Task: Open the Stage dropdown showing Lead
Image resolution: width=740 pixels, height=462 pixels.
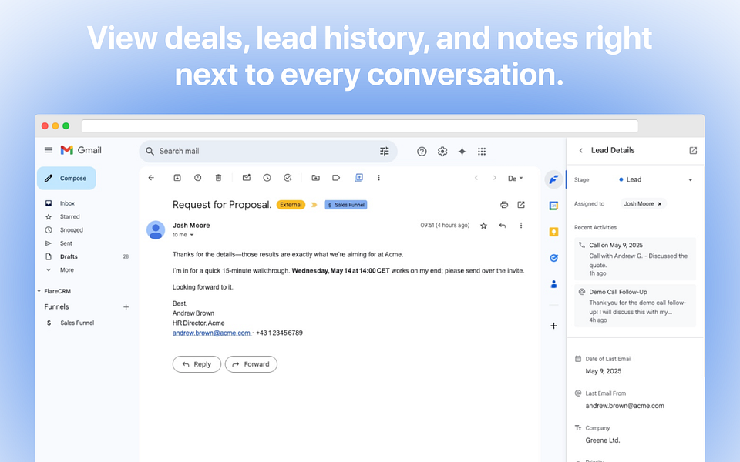Action: coord(656,179)
